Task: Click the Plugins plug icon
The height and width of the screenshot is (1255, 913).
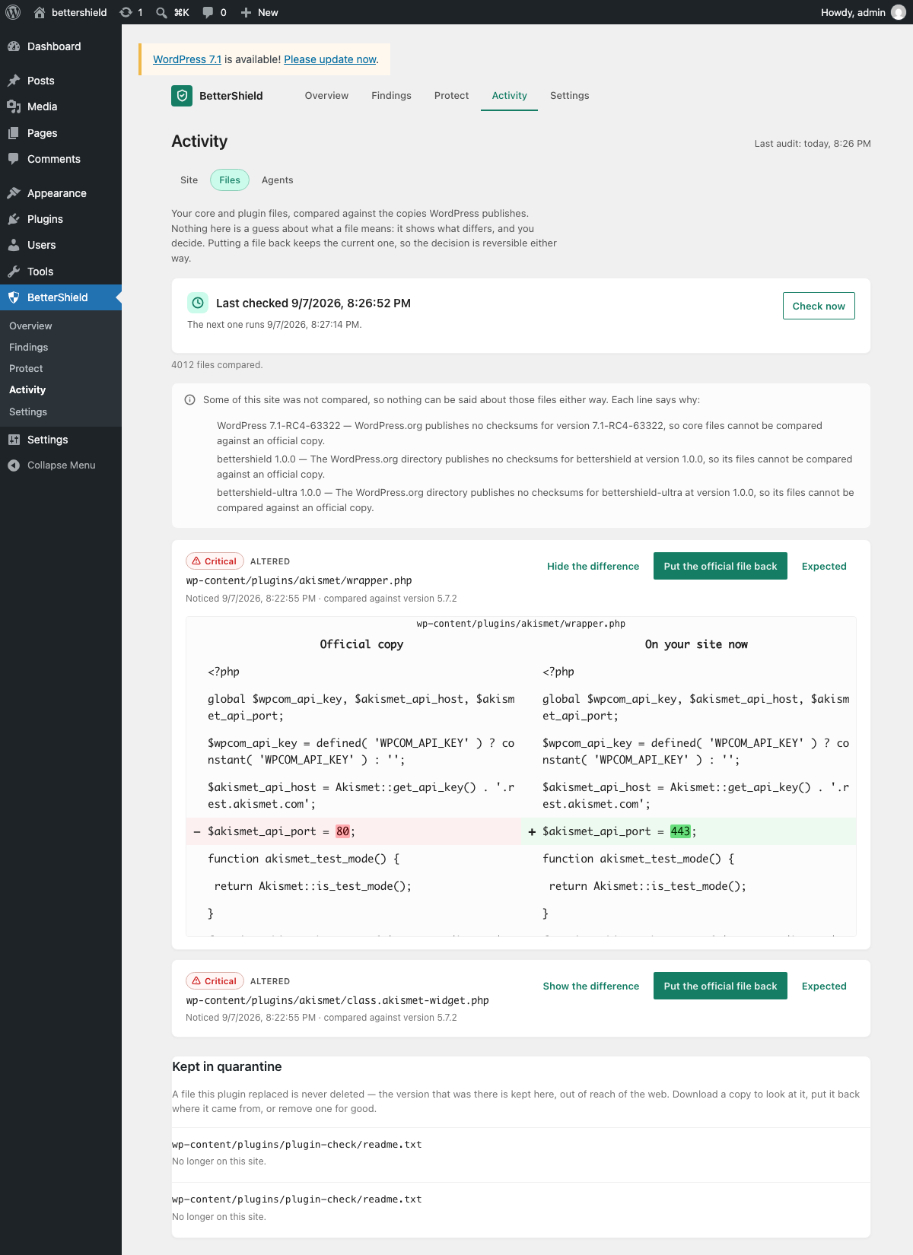Action: [14, 219]
